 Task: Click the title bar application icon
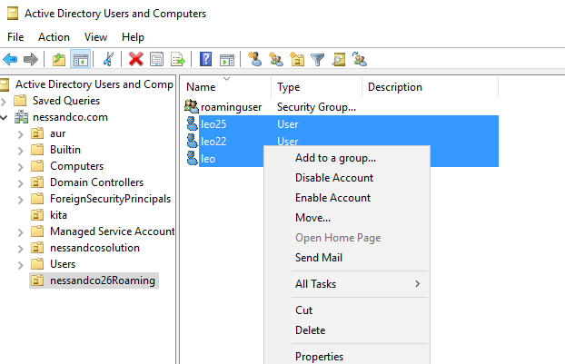click(x=13, y=14)
